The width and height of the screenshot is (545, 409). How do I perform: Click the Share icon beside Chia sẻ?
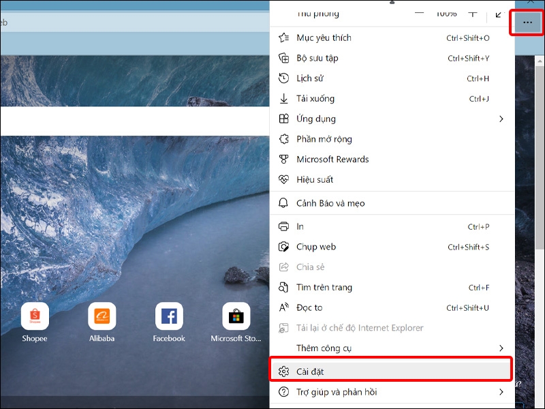[x=283, y=267]
